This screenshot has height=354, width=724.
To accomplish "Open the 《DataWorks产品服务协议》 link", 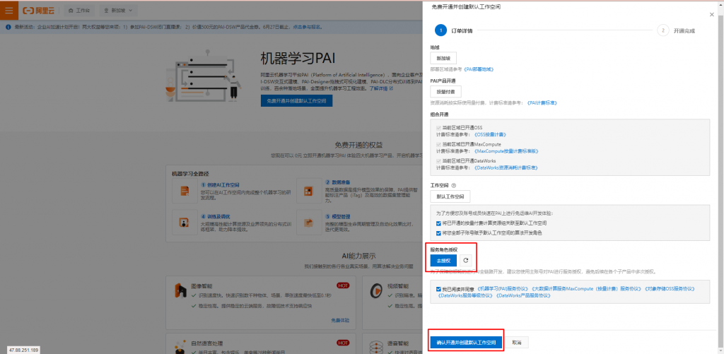I will (524, 296).
